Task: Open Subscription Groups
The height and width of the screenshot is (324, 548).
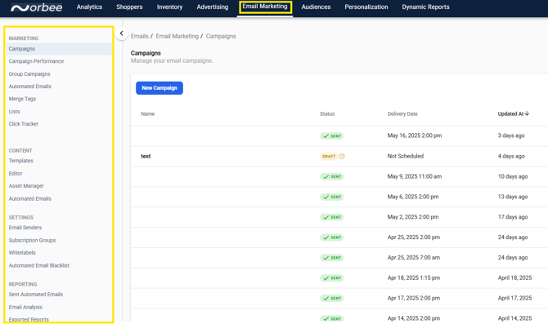Action: [32, 240]
